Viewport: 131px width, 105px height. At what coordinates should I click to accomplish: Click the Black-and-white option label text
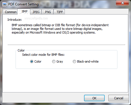[88, 61]
